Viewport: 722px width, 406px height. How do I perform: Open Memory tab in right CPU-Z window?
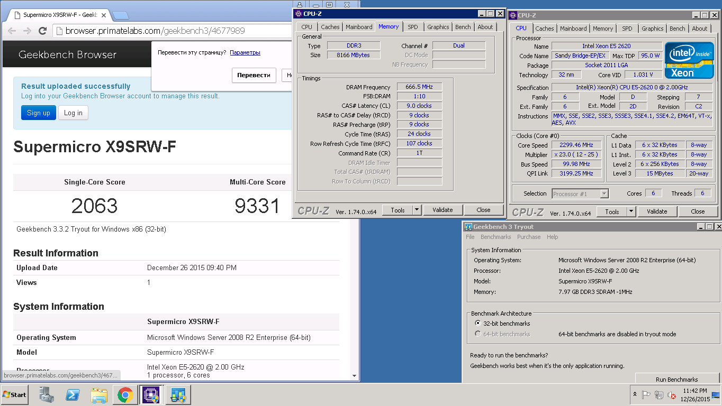click(603, 29)
